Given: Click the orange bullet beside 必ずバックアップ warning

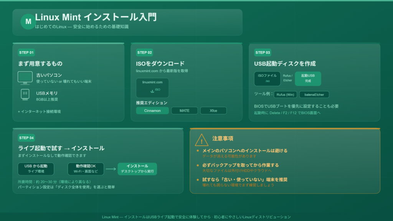Looking at the screenshot, I should [x=198, y=165].
